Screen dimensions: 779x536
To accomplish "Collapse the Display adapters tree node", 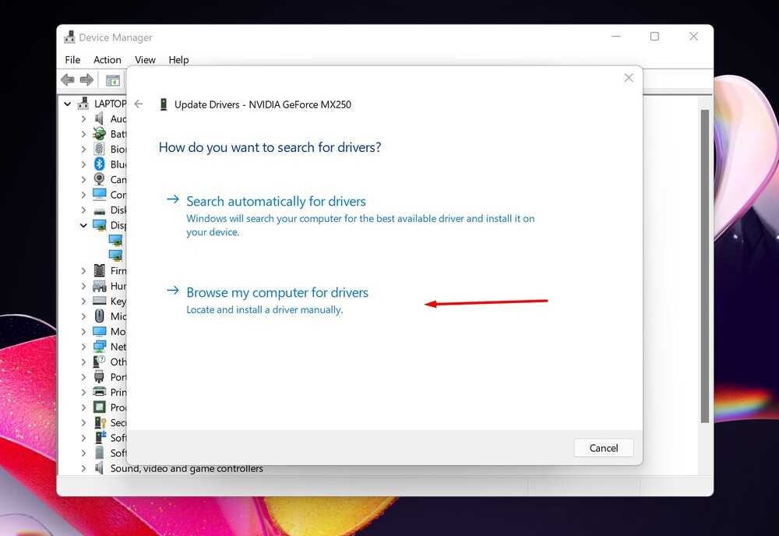I will click(83, 225).
